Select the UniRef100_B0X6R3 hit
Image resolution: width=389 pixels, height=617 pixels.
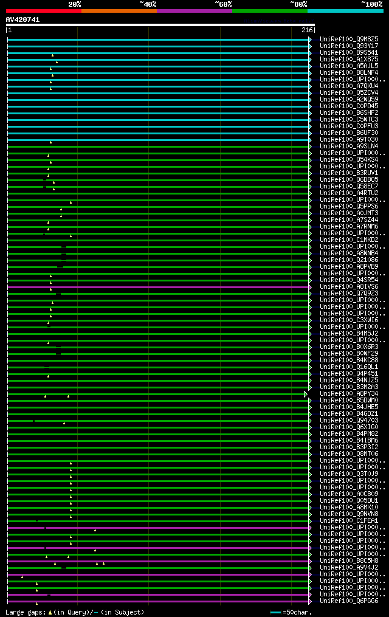pyautogui.click(x=349, y=347)
